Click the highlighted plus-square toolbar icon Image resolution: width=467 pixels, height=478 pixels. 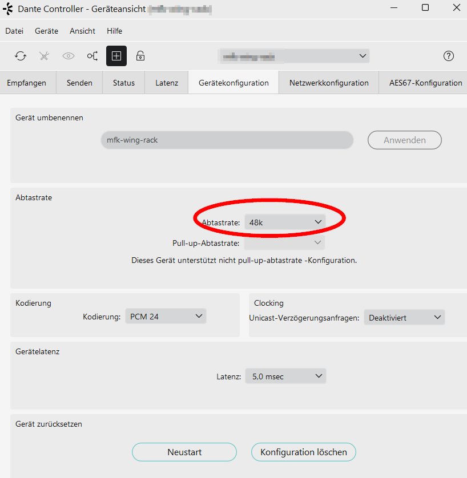pos(116,56)
